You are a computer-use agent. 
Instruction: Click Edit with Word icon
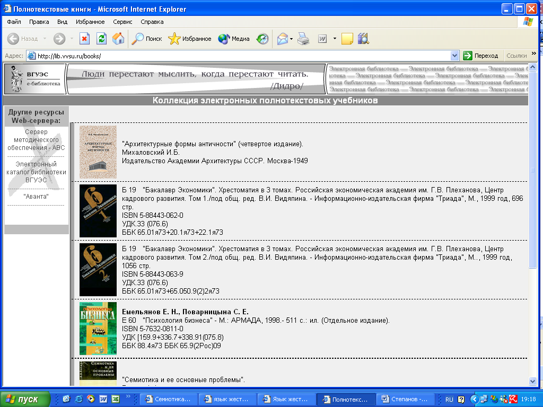322,39
